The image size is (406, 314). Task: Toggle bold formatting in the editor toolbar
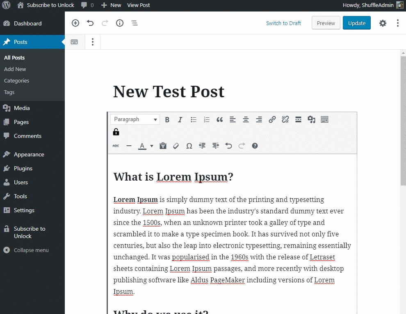pyautogui.click(x=167, y=119)
